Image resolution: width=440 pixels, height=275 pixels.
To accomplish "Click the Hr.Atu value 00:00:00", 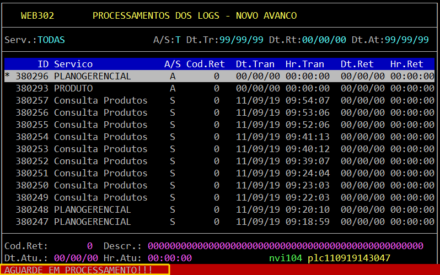I will coord(169,257).
